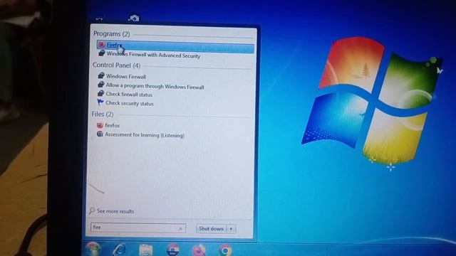This screenshot has height=256, width=456.
Task: Click the firefox file icon under Files
Action: click(100, 125)
